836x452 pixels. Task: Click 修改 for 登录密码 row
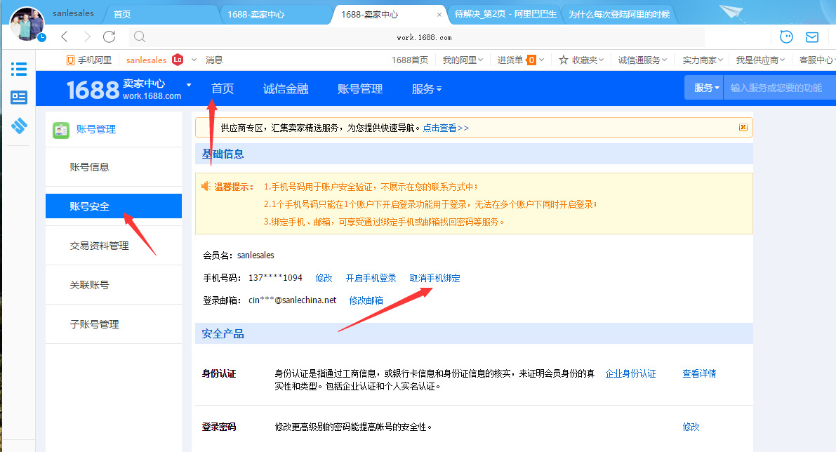point(691,427)
